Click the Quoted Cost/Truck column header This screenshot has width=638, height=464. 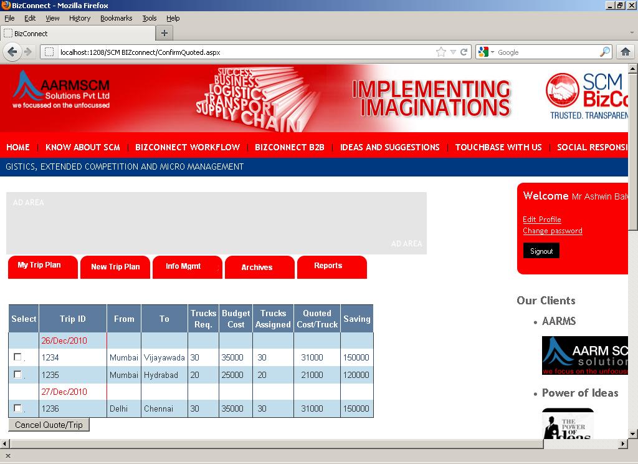pyautogui.click(x=317, y=319)
